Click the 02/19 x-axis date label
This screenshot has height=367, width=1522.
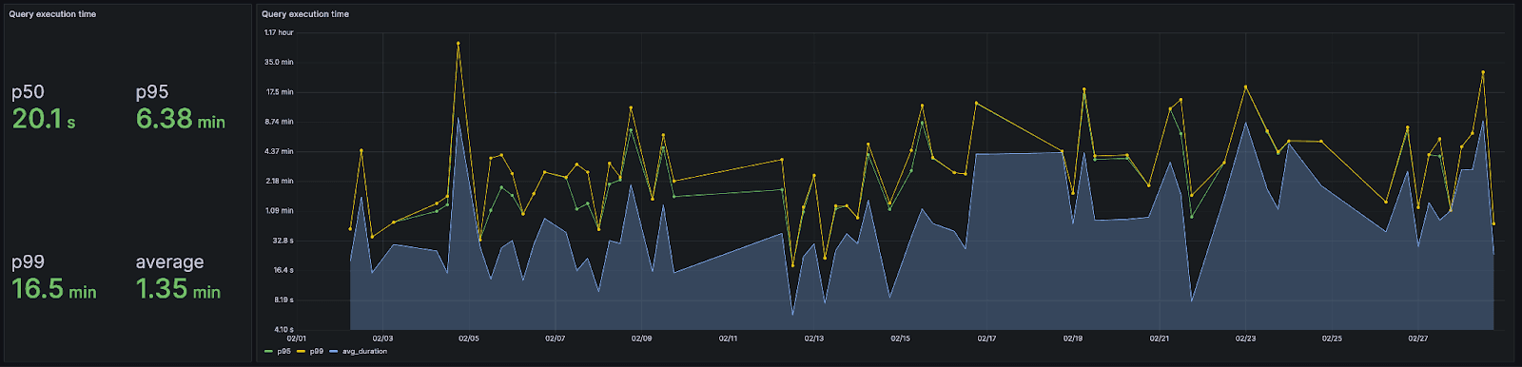coord(1073,338)
